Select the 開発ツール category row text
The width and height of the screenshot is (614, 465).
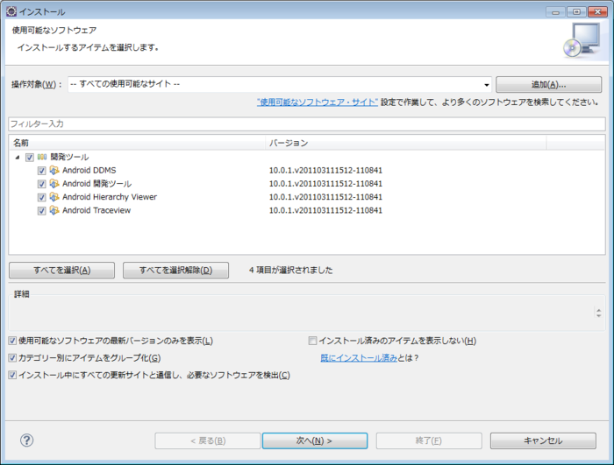[69, 158]
